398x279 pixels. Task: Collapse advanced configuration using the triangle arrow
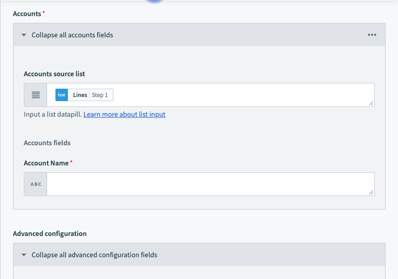point(24,255)
